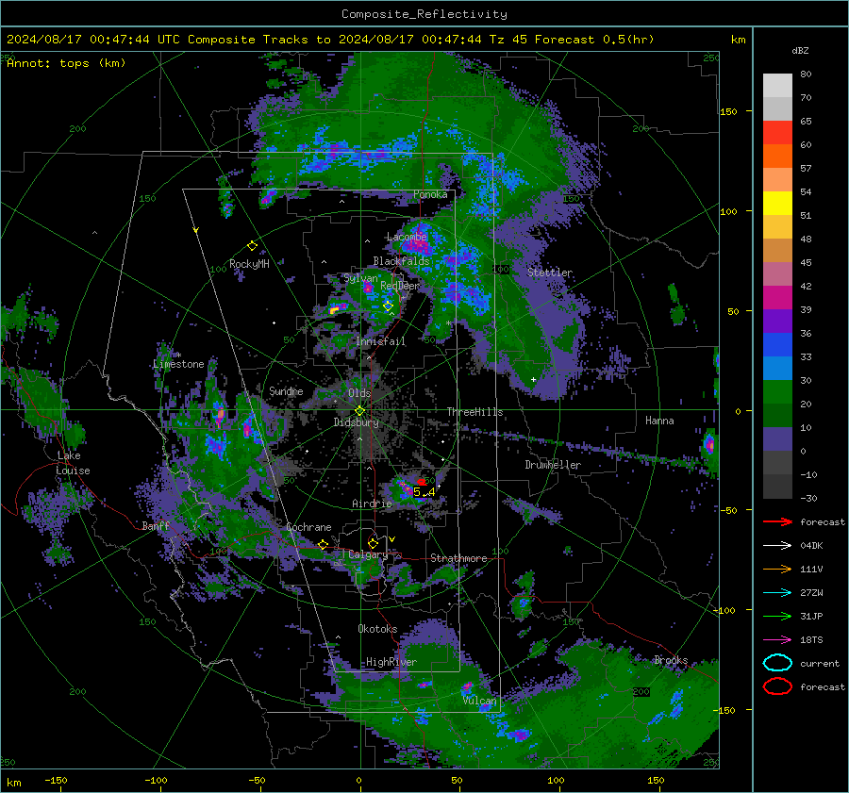Click the Composite_Reflectivity title
Viewport: 849px width, 793px height.
pos(424,14)
